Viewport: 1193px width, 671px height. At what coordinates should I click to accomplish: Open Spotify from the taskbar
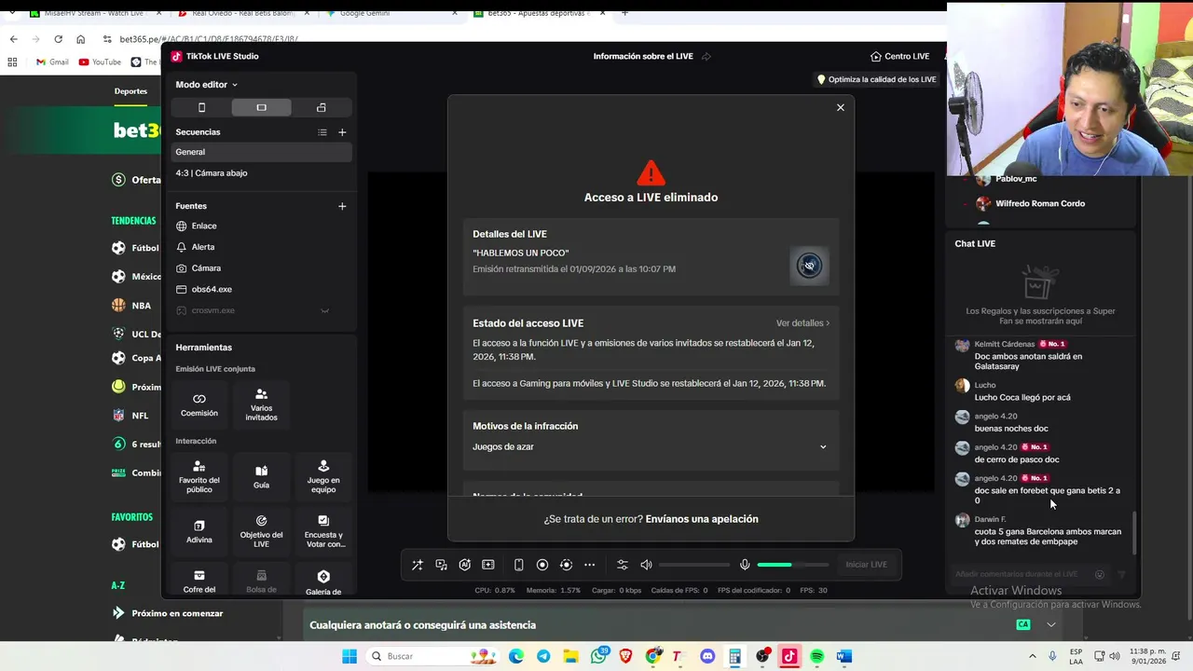[x=816, y=656]
